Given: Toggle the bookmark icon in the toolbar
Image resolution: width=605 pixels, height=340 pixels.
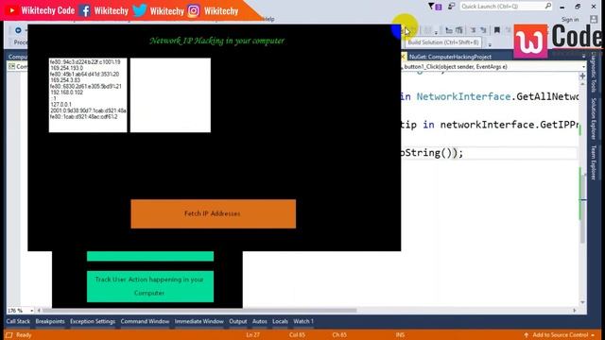Looking at the screenshot, I should 497,30.
